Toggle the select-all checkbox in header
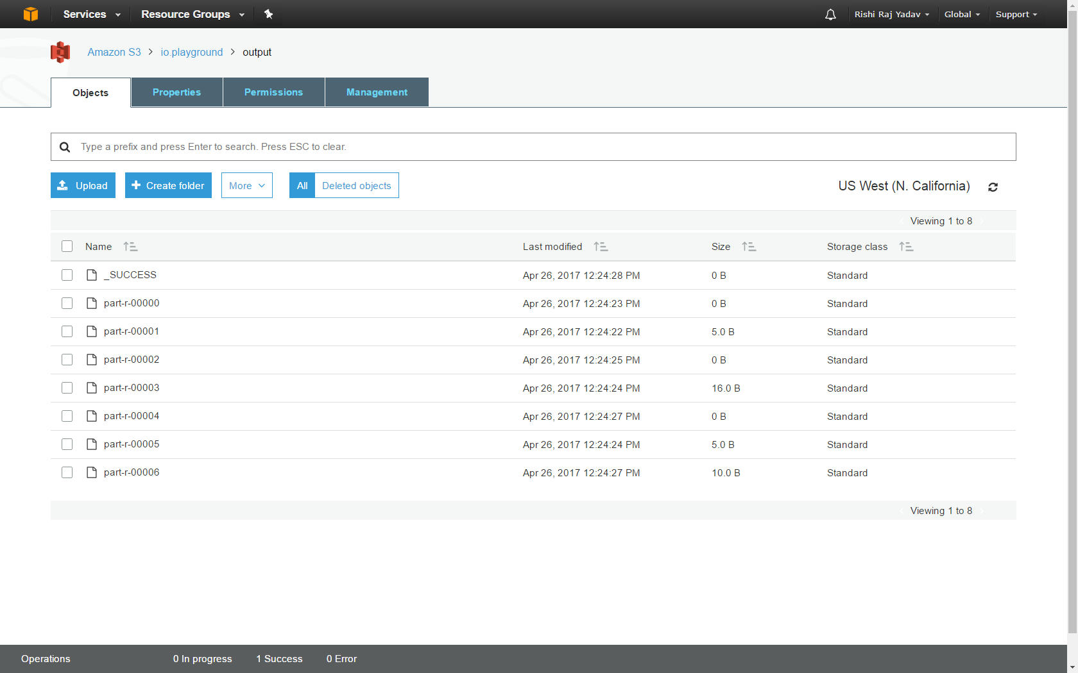 pos(67,246)
